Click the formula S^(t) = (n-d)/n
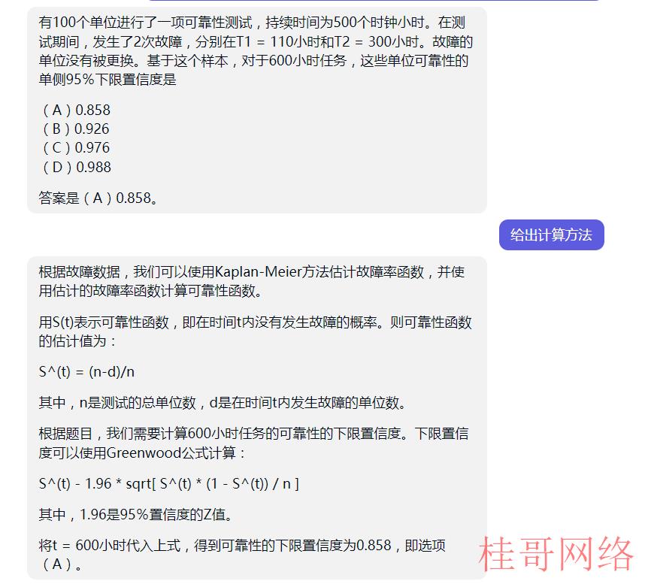Screen dimensions: 648x584 (86, 371)
